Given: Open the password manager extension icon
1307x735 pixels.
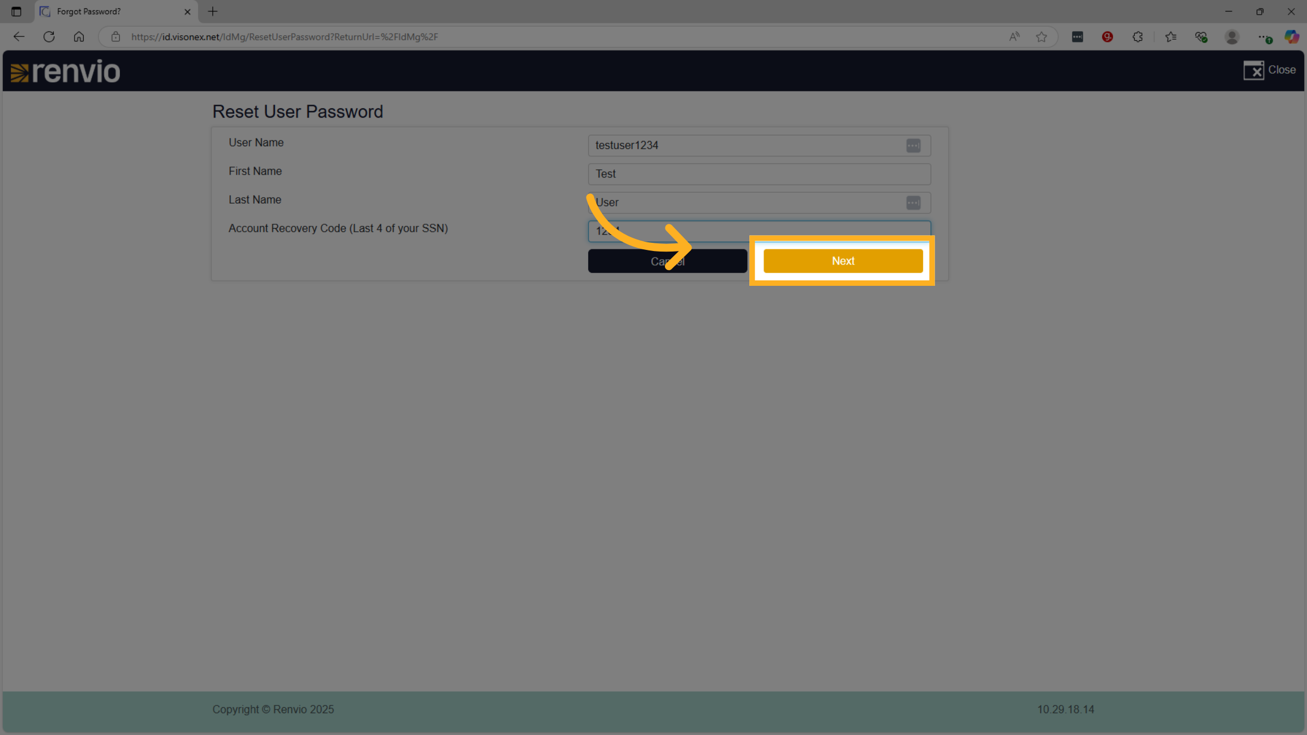Looking at the screenshot, I should point(1077,37).
